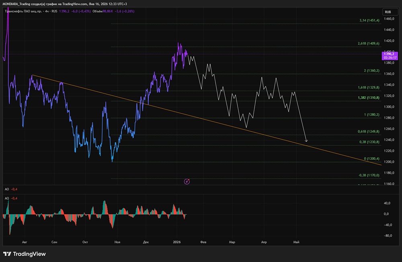The image size is (402, 262).
Task: Click AO axis value −80,0
Action: (x=388, y=236)
